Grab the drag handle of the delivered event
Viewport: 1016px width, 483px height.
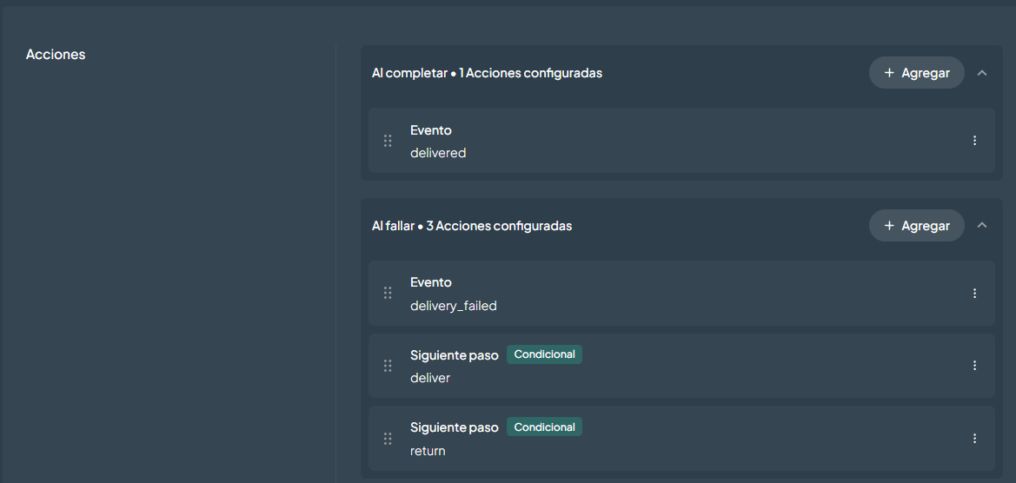388,141
